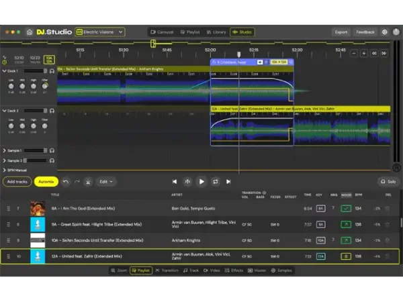Click the 10A > 12A key transition badge
The image size is (403, 302).
coord(279,62)
